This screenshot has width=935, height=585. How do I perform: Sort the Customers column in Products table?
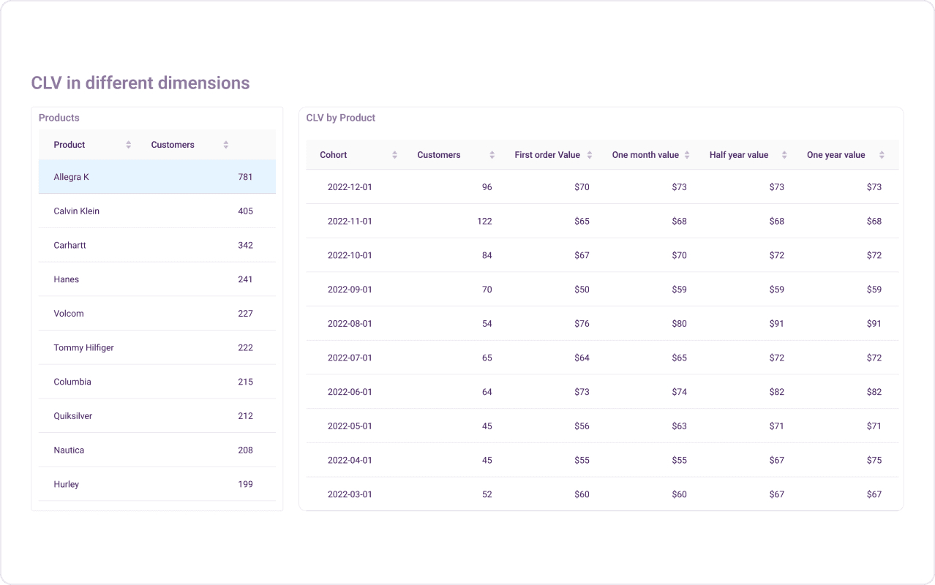225,144
